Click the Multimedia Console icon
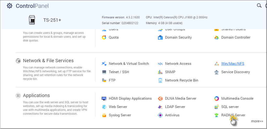 click(216, 99)
